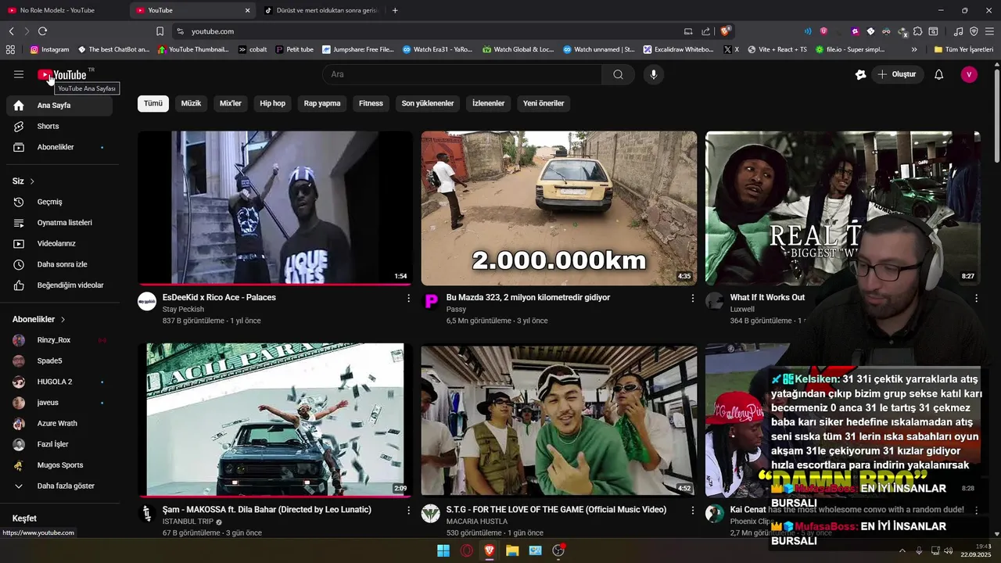Open the account avatar menu

click(969, 74)
